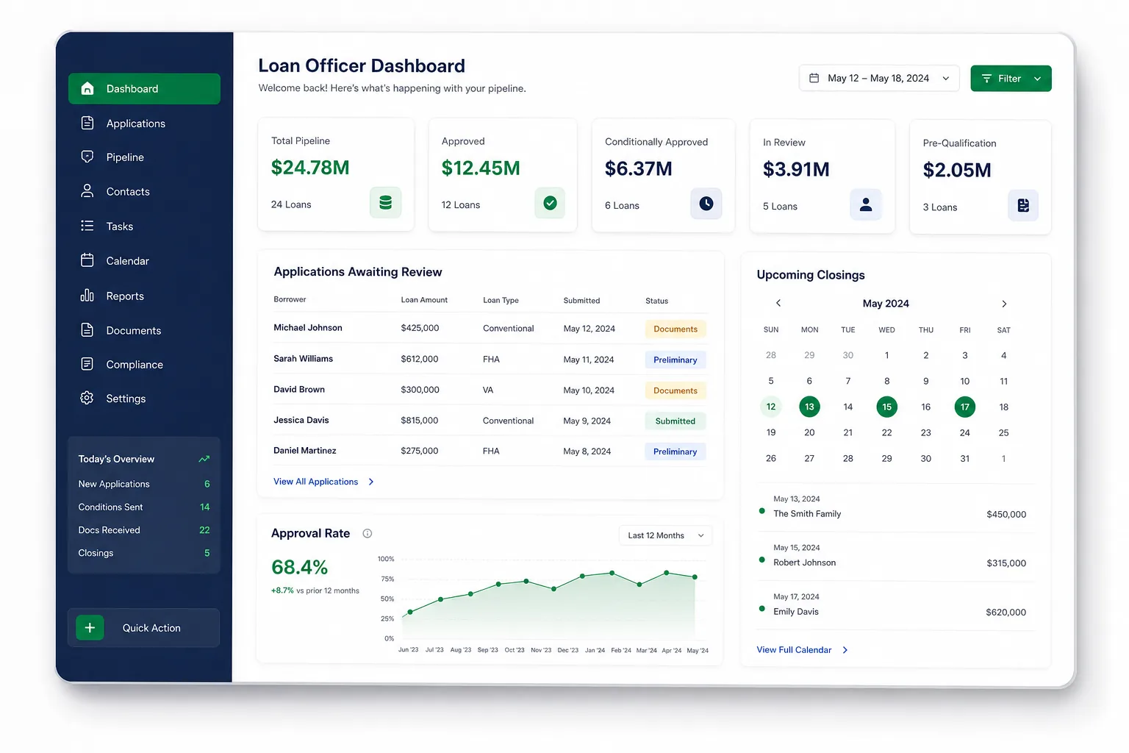Click Docs Received row in Today's Overview
Screen dimensions: 1129x753
144,529
